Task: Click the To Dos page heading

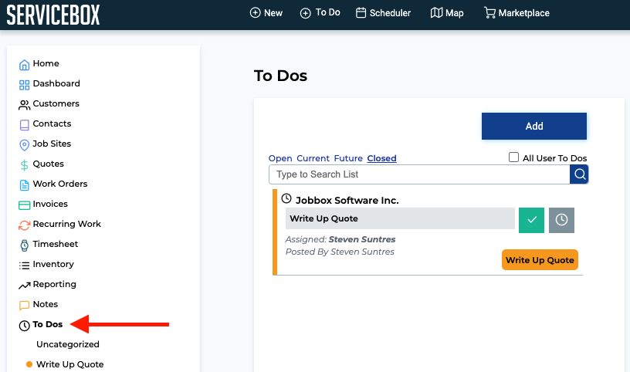Action: click(280, 76)
